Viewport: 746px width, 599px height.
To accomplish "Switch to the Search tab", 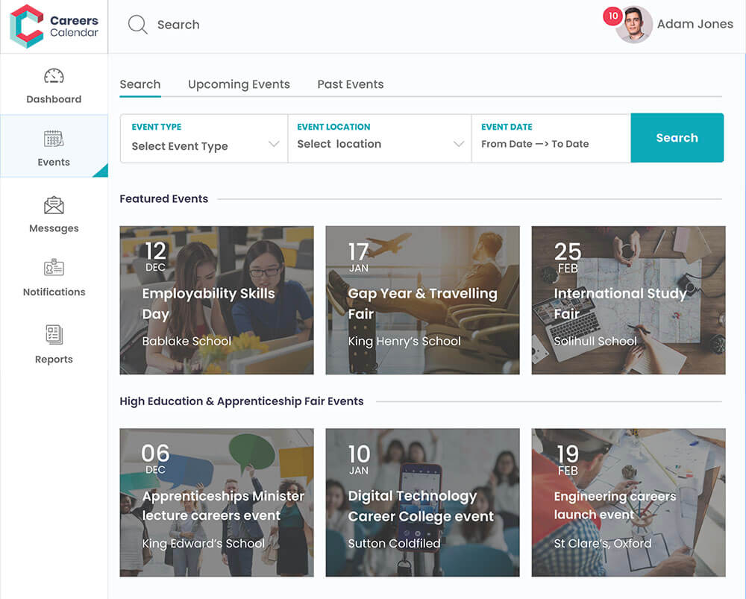I will [x=140, y=84].
